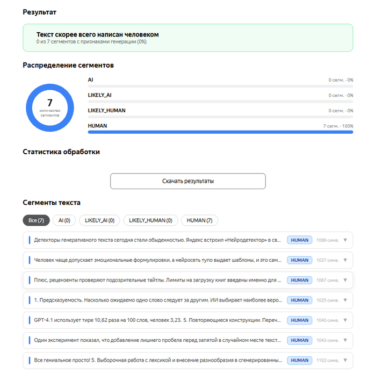
Task: Filter segments by LIKELY_AI (0)
Action: (x=99, y=220)
